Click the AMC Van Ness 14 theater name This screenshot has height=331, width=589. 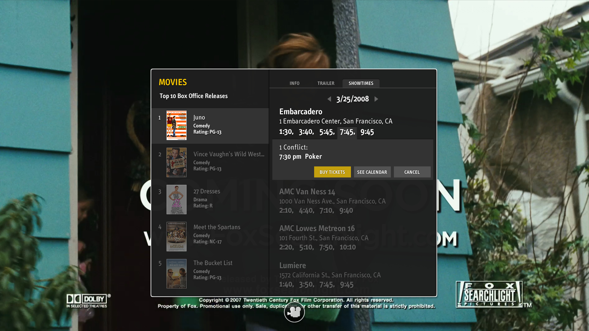pyautogui.click(x=307, y=192)
